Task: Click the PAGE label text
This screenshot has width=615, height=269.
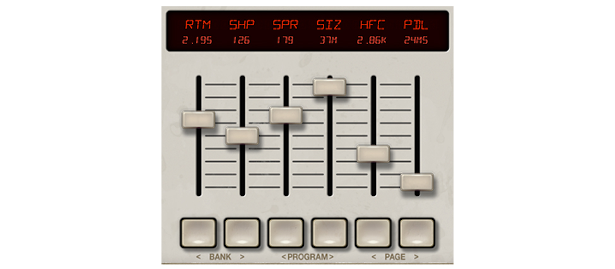Action: (395, 257)
